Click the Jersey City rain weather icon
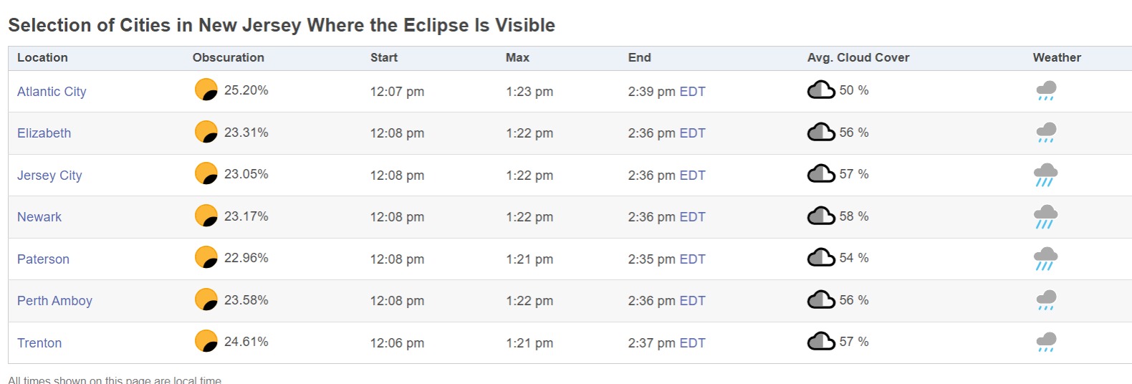The width and height of the screenshot is (1132, 384). (1045, 176)
